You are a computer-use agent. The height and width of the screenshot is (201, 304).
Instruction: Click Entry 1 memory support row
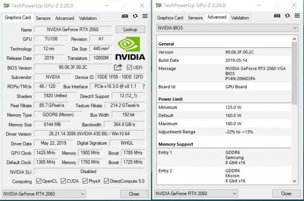click(224, 157)
